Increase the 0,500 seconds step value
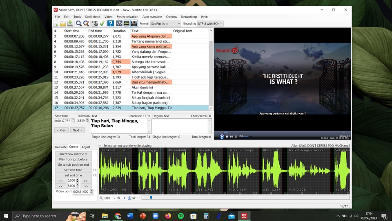392x221 pixels. (x=77, y=179)
